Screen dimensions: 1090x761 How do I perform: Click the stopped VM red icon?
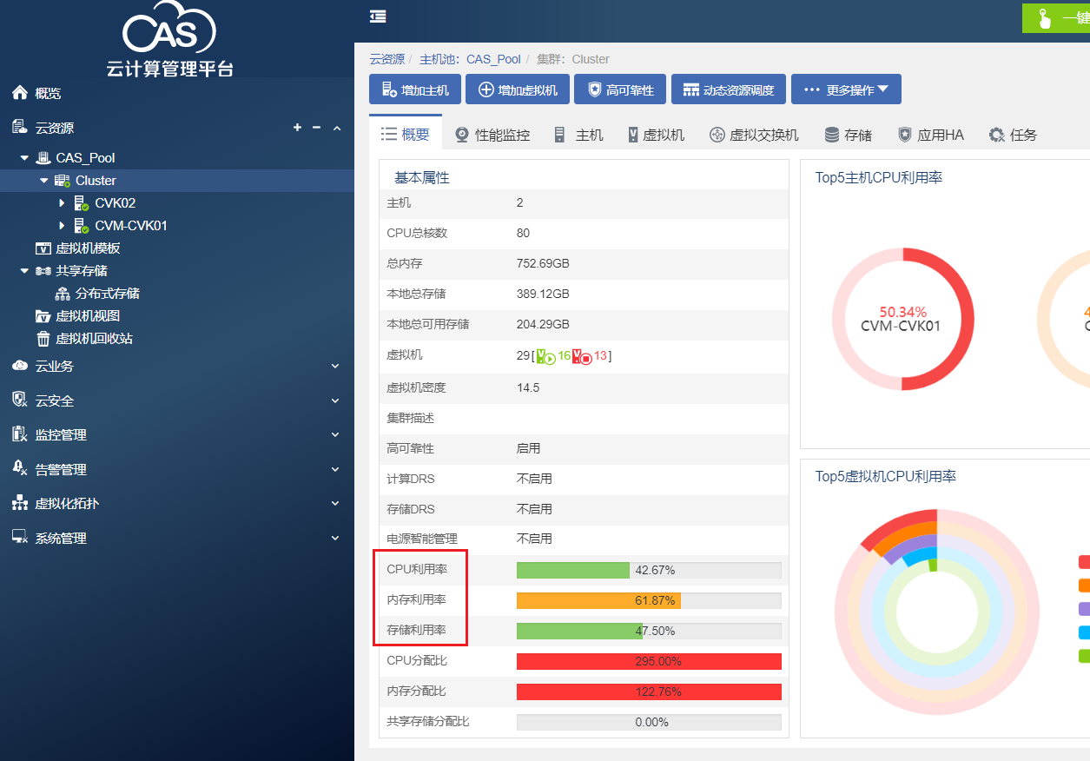[582, 356]
